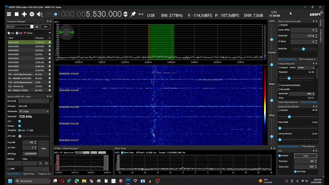Open the Profile Custom dropdown
This screenshot has width=329, height=185.
click(306, 67)
